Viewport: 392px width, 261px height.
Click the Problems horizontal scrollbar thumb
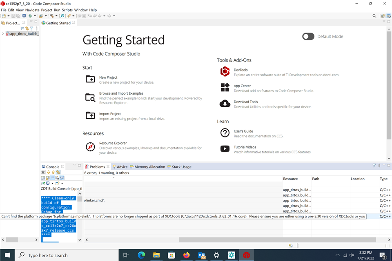(277, 240)
